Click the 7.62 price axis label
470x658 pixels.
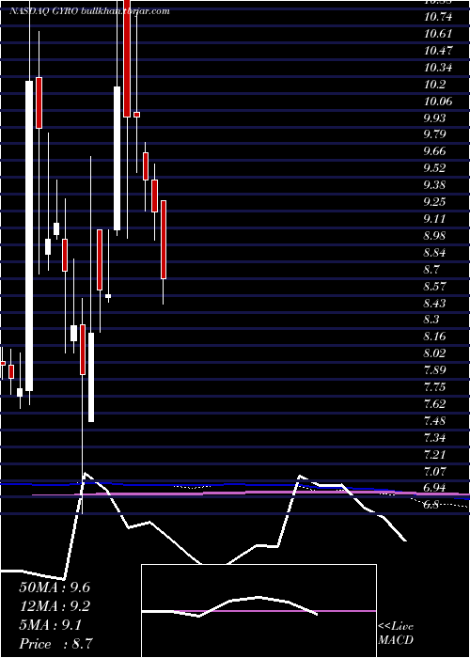point(434,403)
